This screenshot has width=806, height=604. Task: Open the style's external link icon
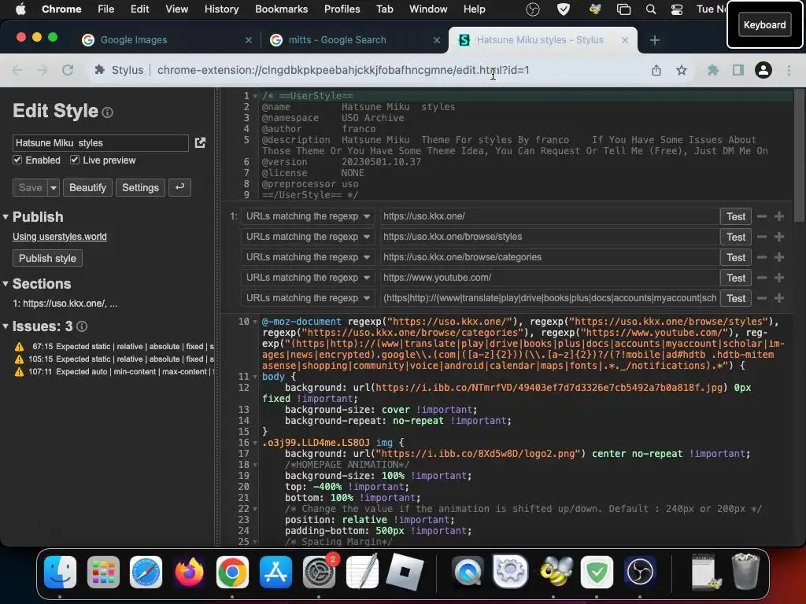click(200, 143)
